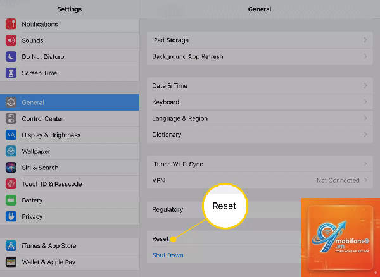This screenshot has height=277, width=380.
Task: Expand iPad Storage chevron
Action: click(x=365, y=40)
